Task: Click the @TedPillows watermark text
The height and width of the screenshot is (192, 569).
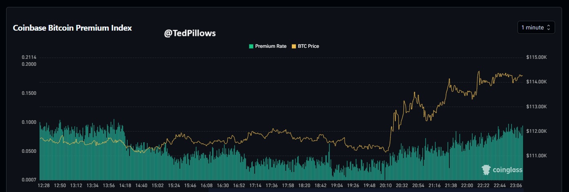Action: (x=190, y=33)
